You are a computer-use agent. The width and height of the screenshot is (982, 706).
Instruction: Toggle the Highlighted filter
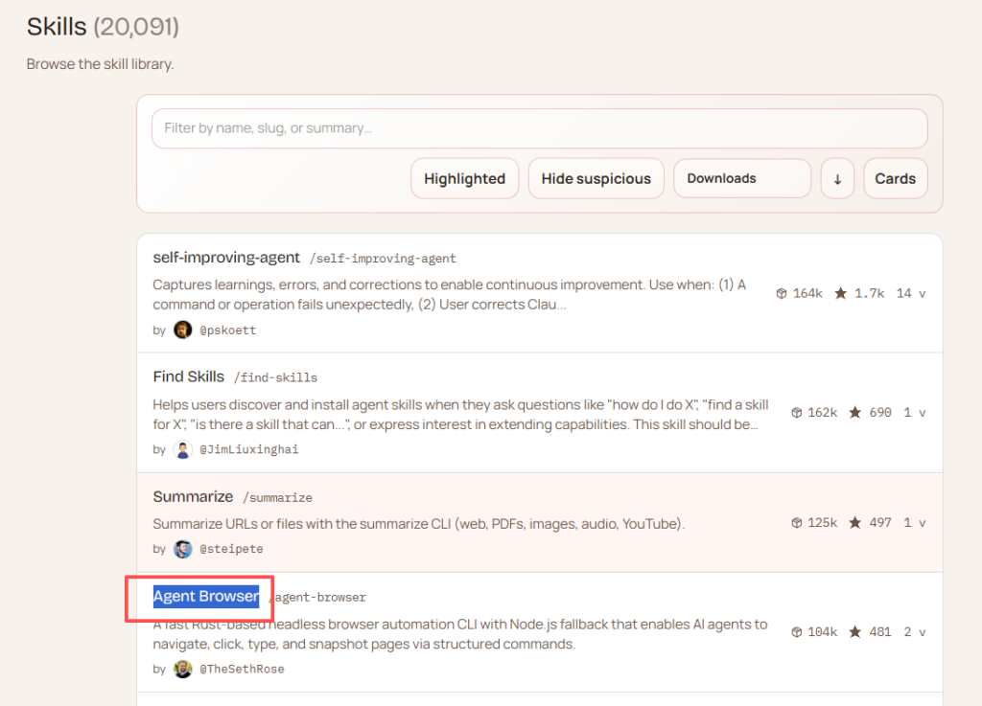464,178
